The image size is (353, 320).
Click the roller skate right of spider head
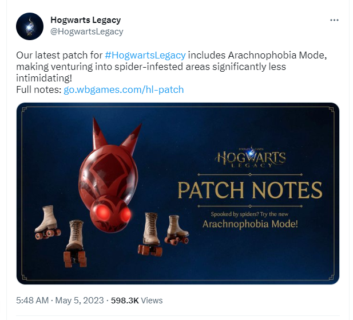(150, 234)
